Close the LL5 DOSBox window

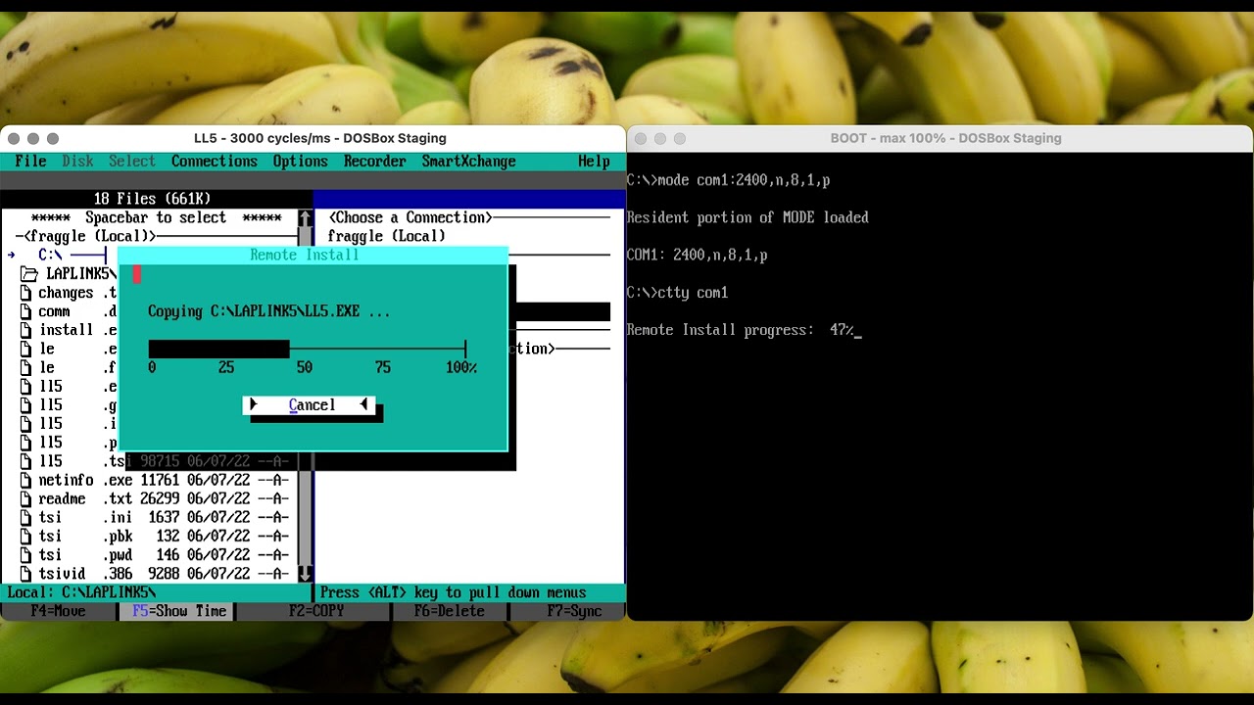[x=14, y=139]
